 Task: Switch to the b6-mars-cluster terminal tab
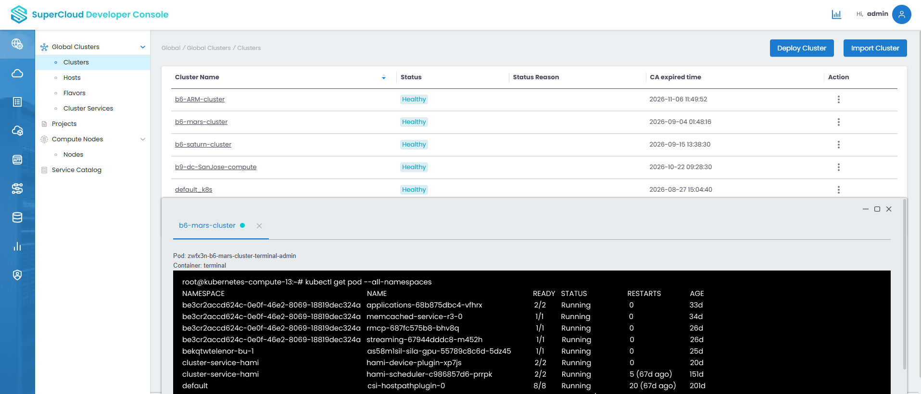tap(207, 225)
